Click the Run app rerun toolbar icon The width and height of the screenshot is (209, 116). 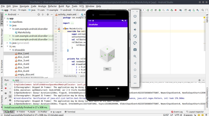tap(148, 10)
